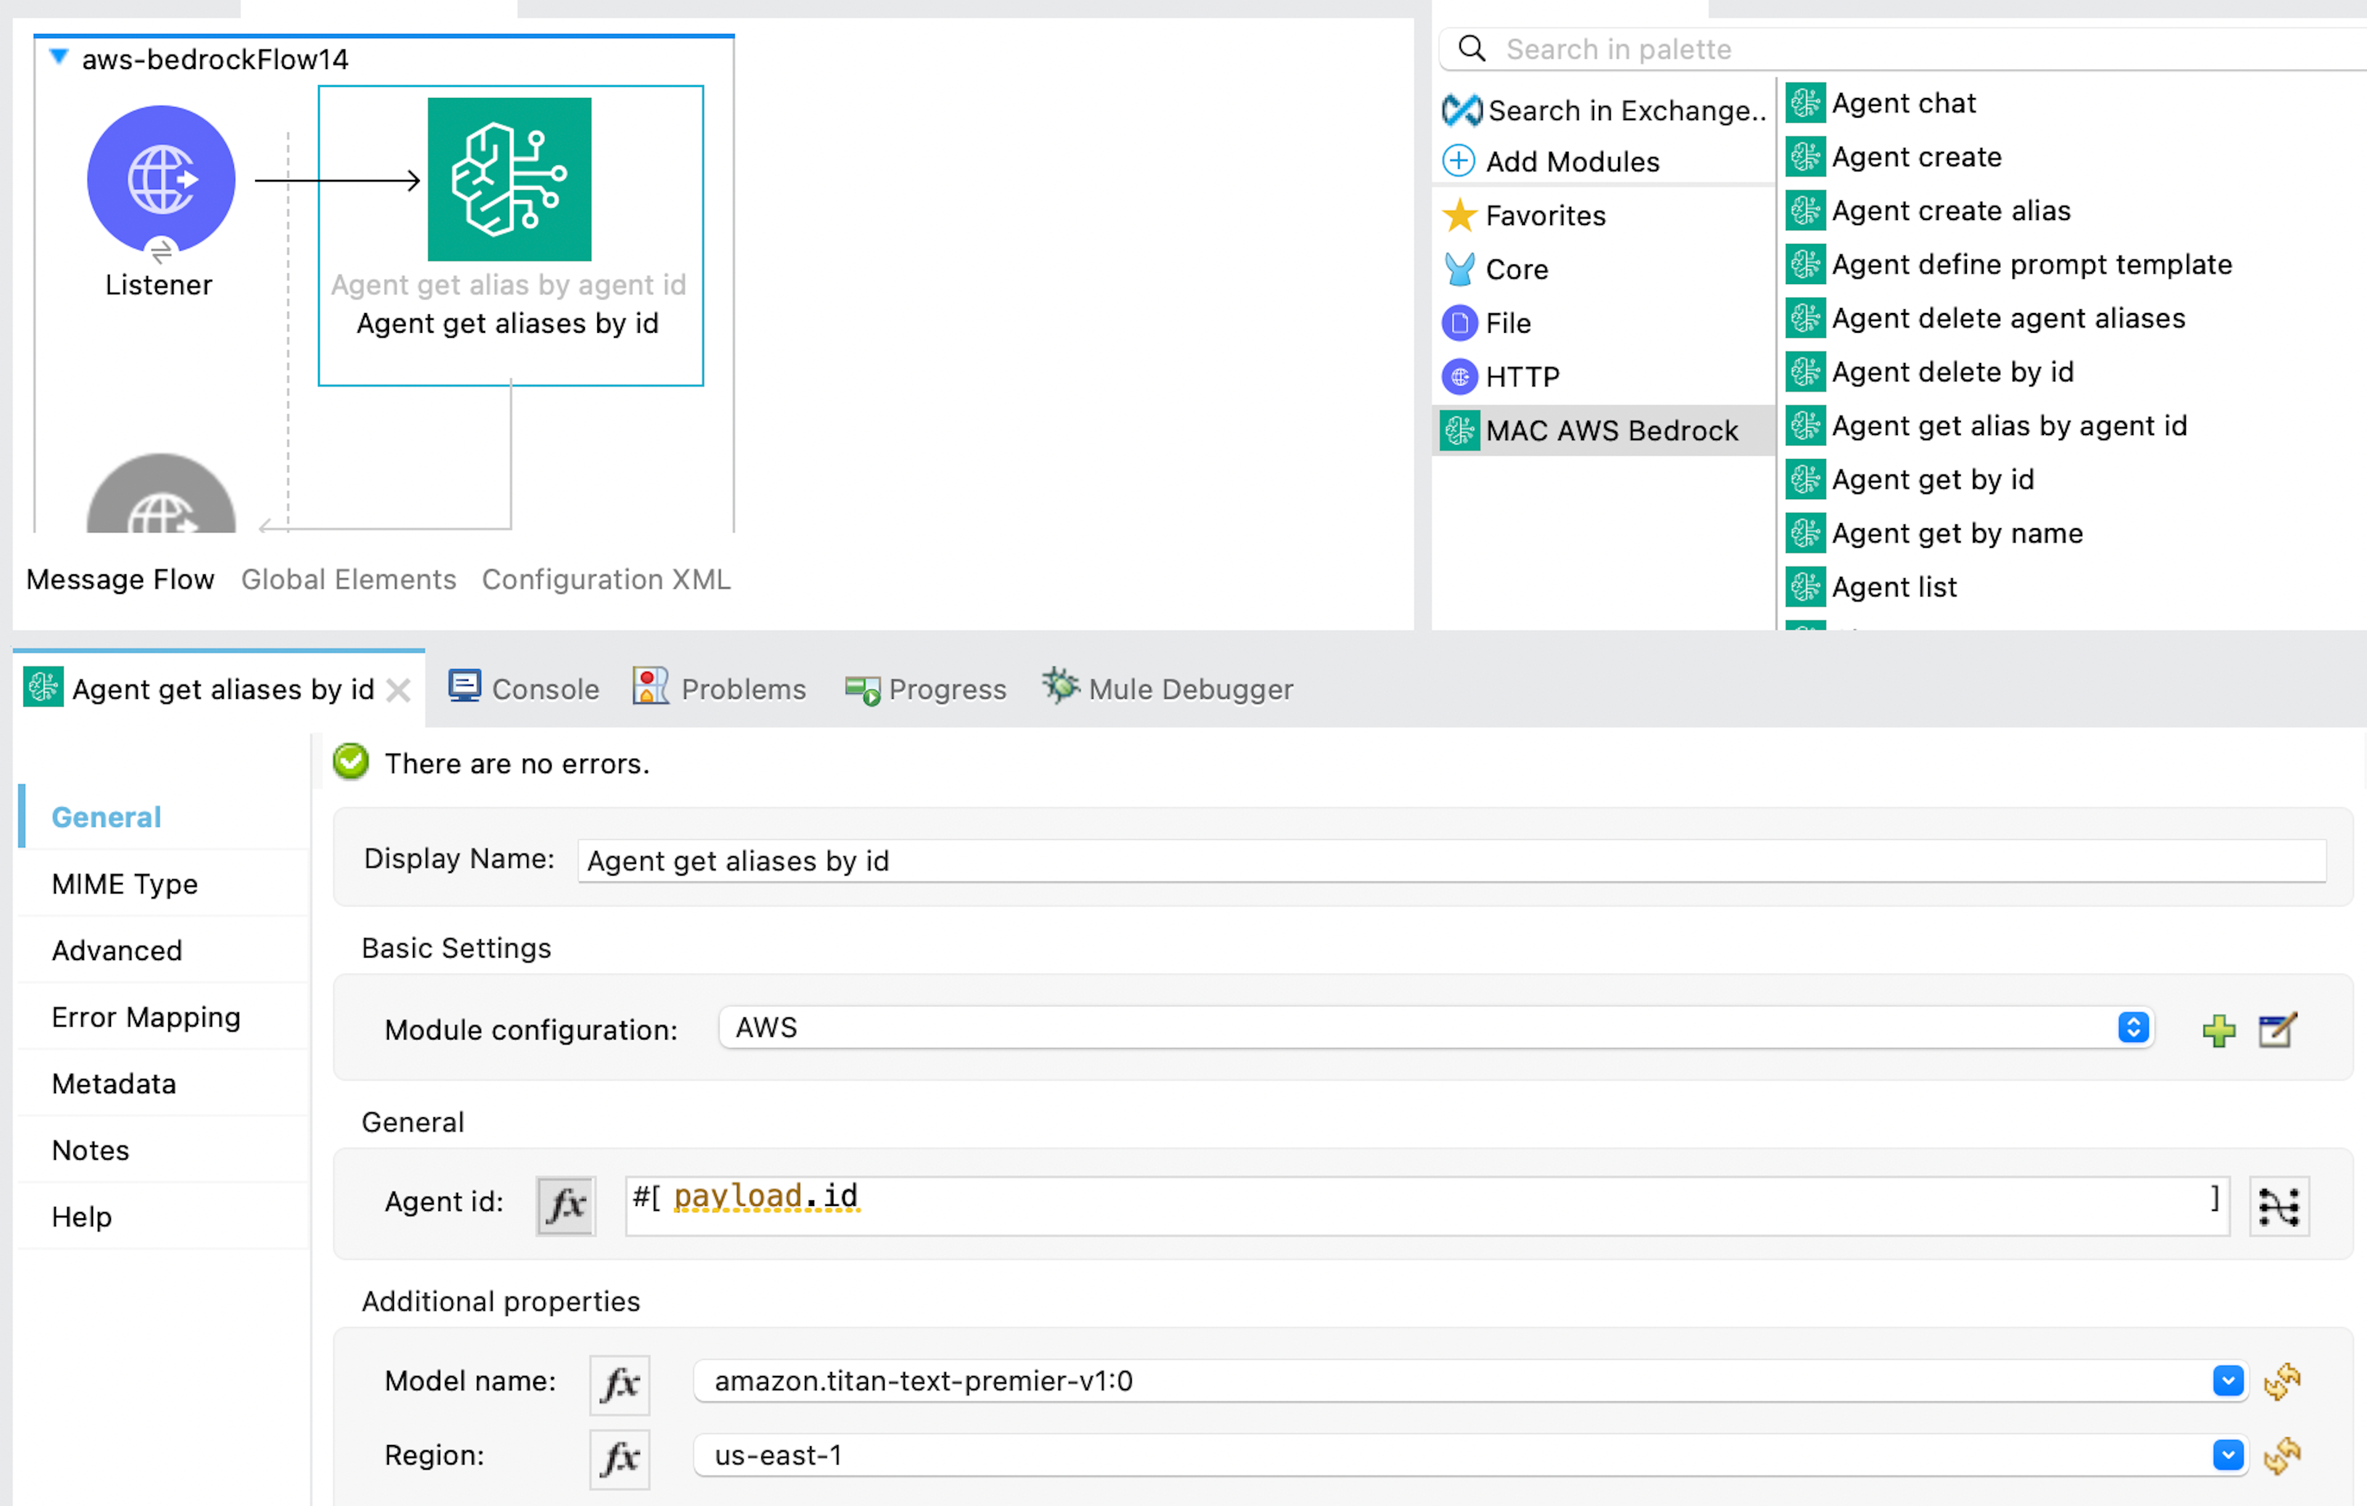2367x1506 pixels.
Task: Click the green no-errors status icon
Action: (351, 762)
